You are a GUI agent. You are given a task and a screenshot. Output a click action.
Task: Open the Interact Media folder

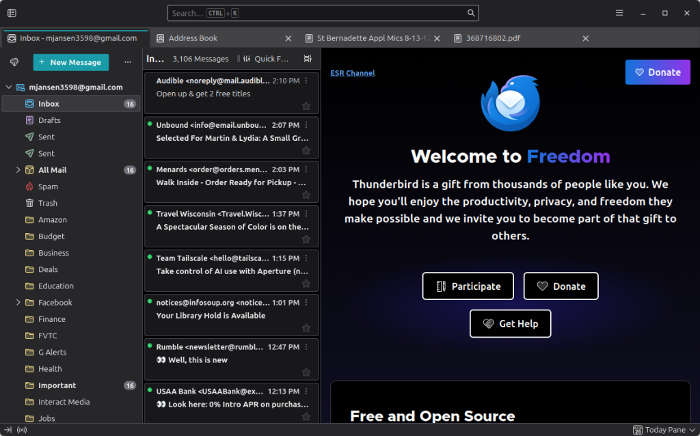click(x=71, y=402)
